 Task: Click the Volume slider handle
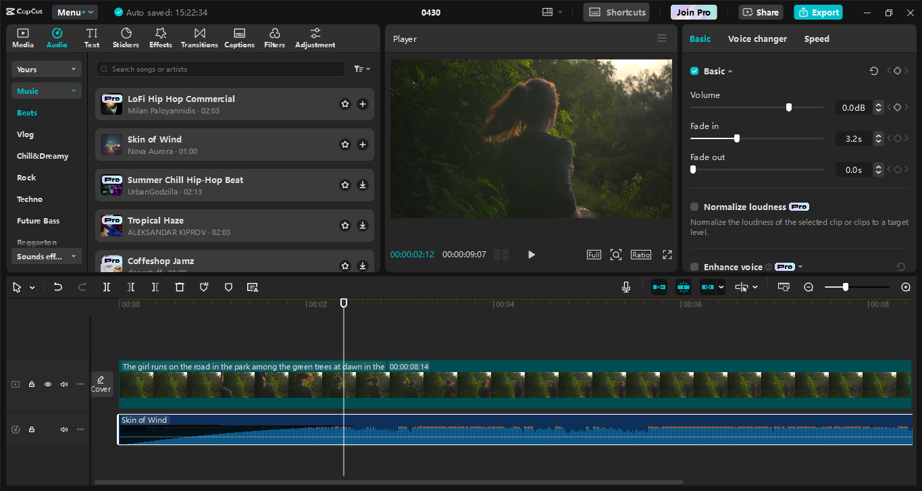(788, 107)
